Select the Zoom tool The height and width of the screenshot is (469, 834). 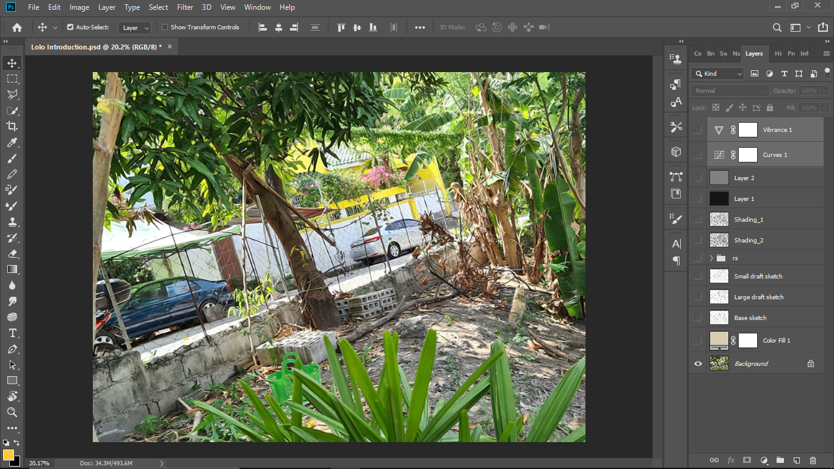pyautogui.click(x=12, y=412)
